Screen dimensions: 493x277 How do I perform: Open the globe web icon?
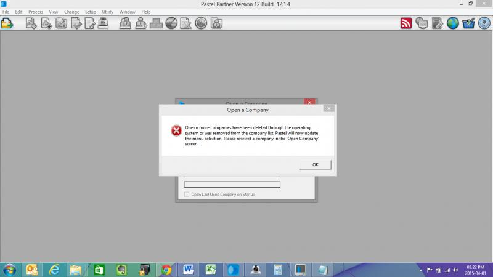tap(453, 23)
